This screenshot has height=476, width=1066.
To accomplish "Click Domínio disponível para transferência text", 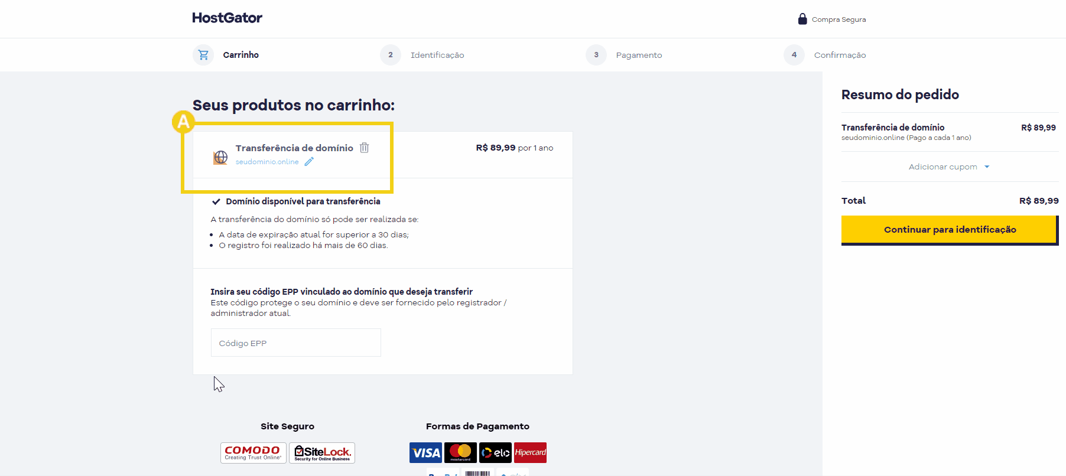I will tap(303, 201).
